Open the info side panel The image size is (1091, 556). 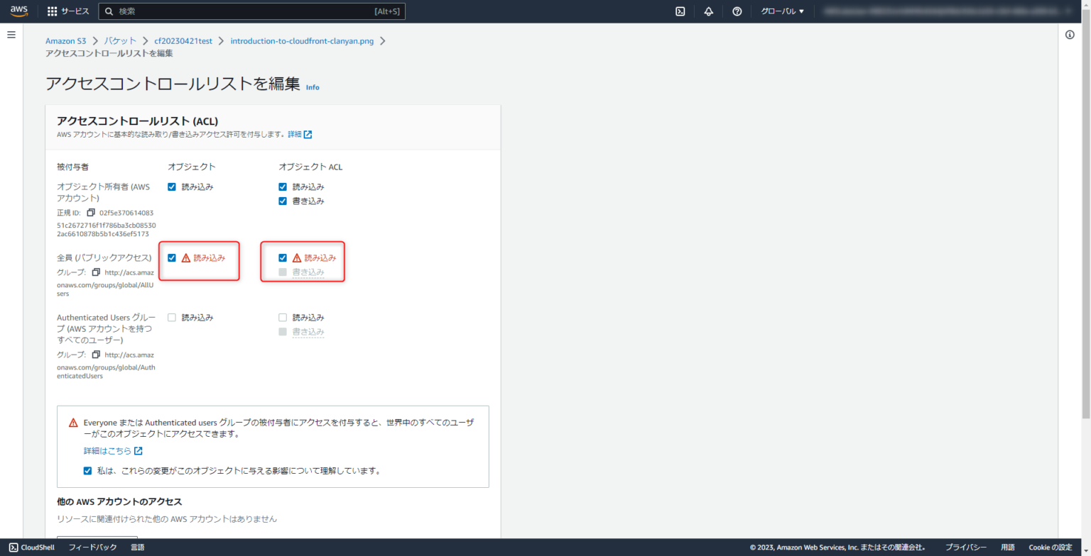(x=1070, y=34)
